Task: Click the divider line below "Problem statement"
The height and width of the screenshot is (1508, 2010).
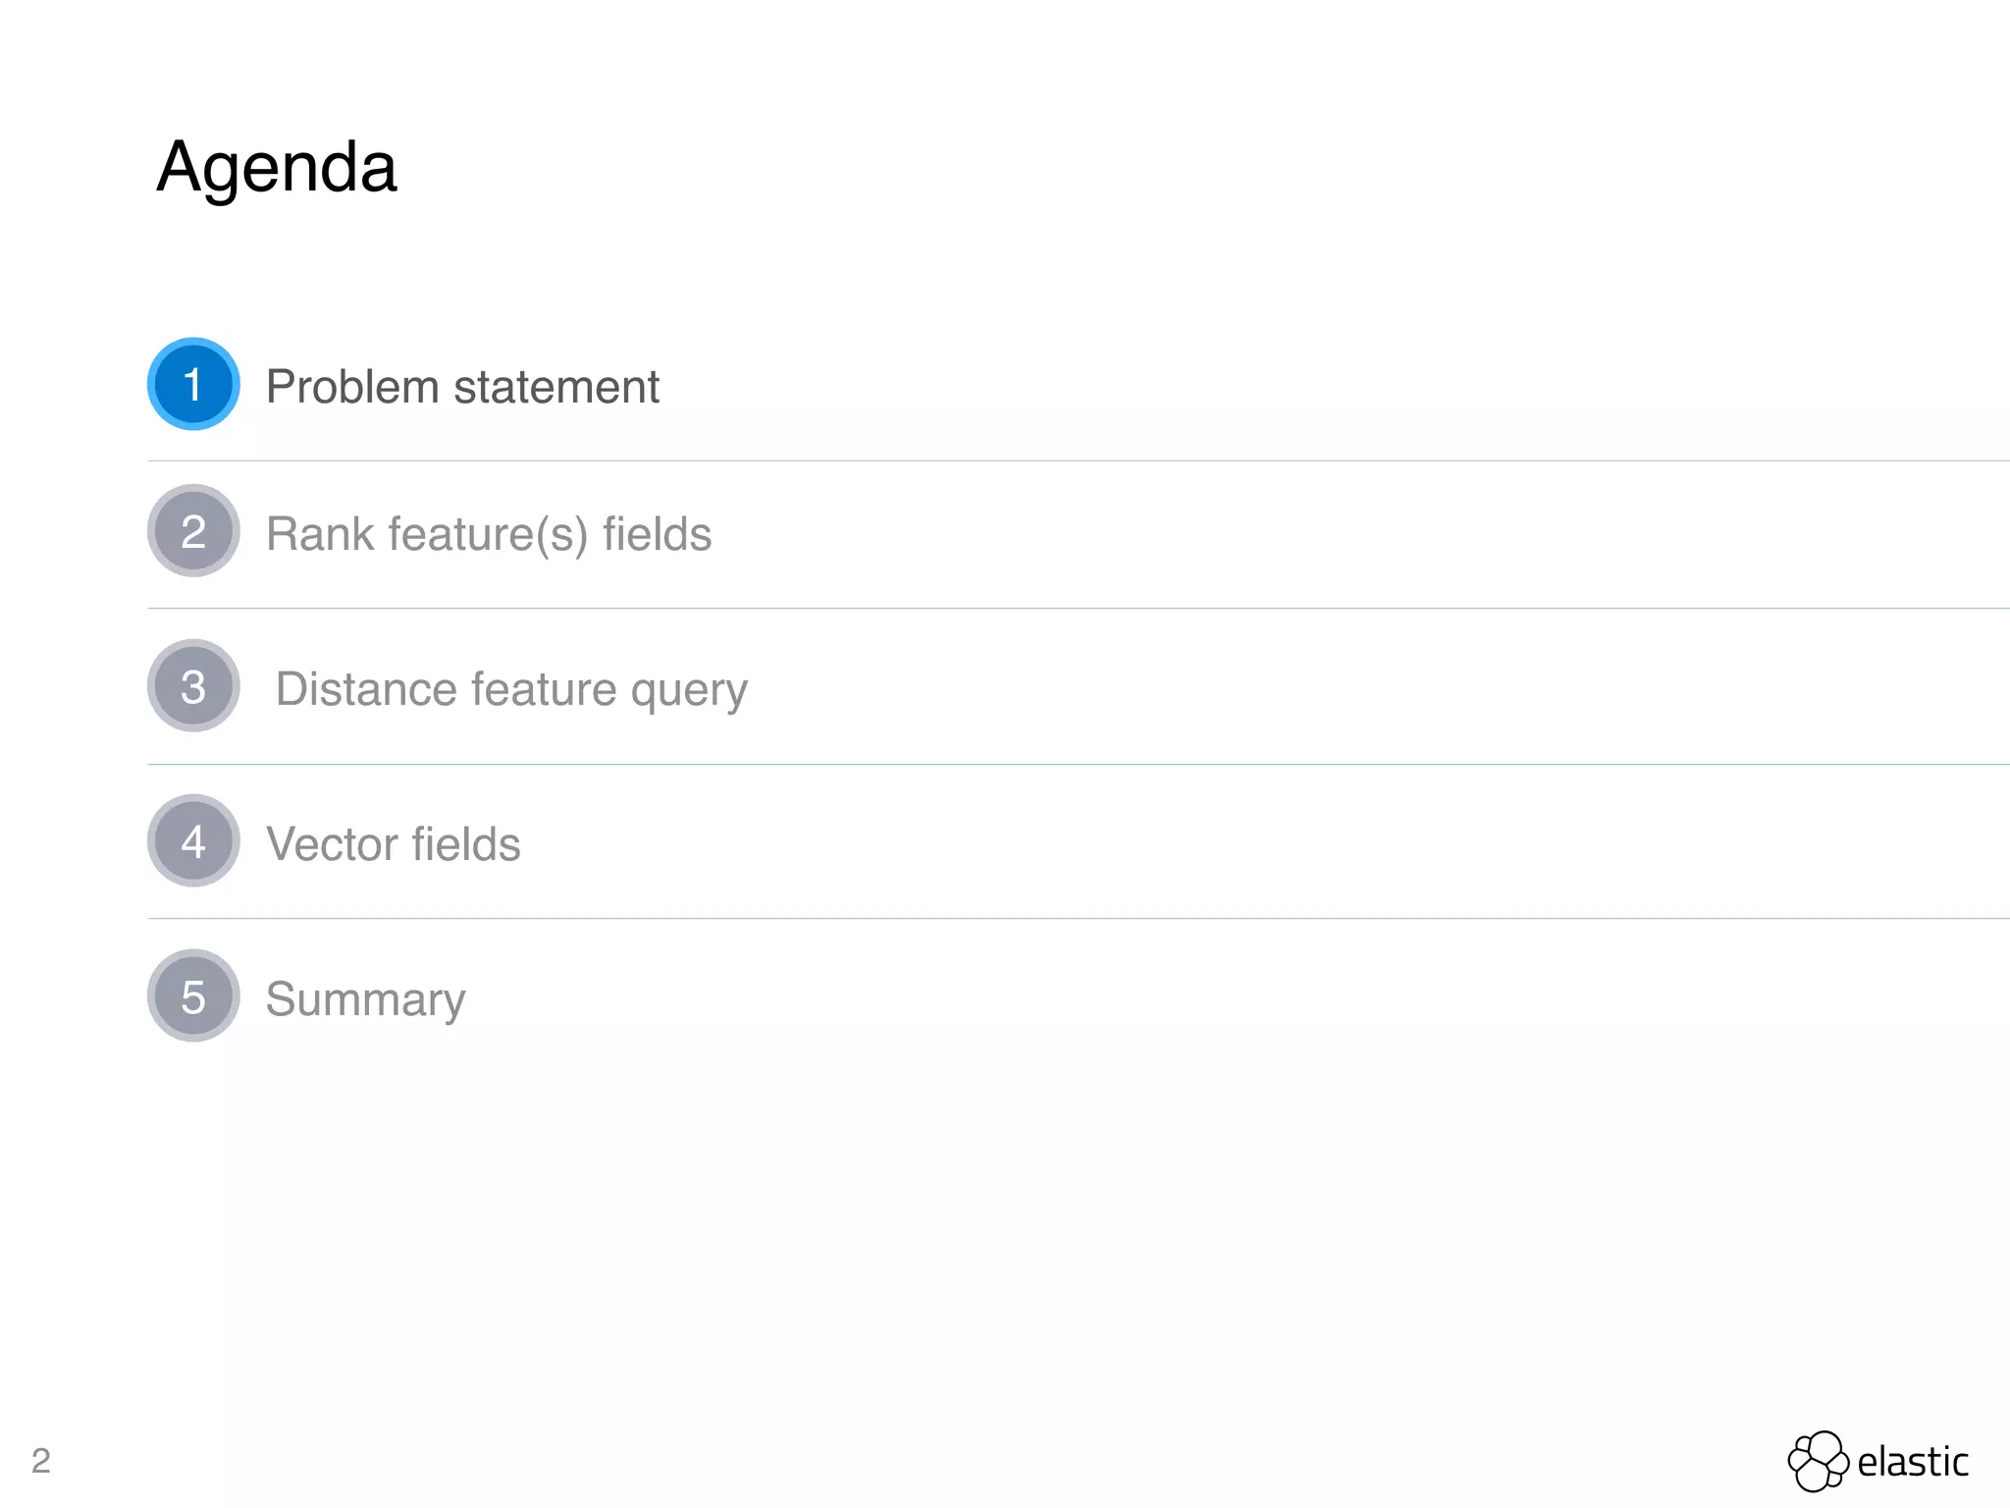Action: 1078,460
